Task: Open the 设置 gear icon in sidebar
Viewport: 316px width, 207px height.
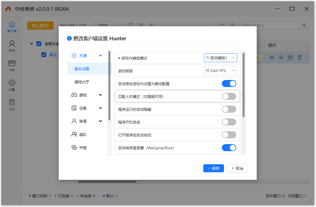Action: 12,85
